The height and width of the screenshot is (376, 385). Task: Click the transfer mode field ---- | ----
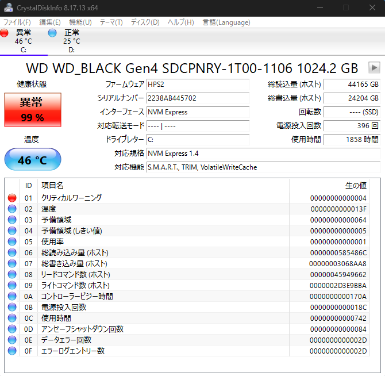point(198,126)
